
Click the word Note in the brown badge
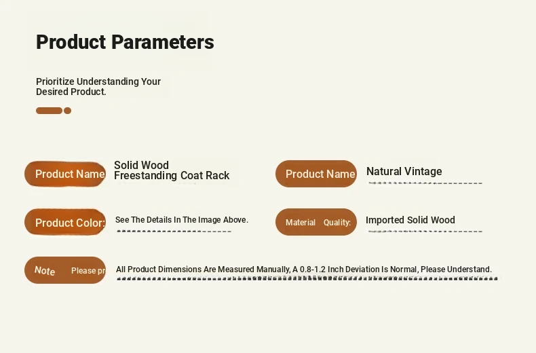[x=45, y=271]
